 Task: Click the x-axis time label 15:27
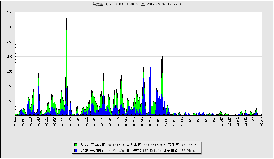230,121
